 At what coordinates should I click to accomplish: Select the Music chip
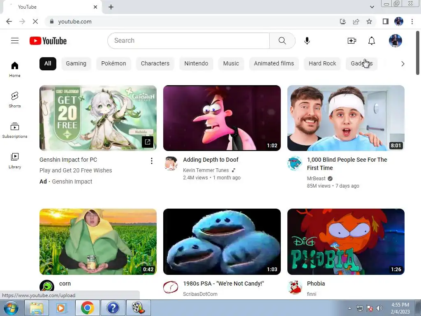point(231,64)
